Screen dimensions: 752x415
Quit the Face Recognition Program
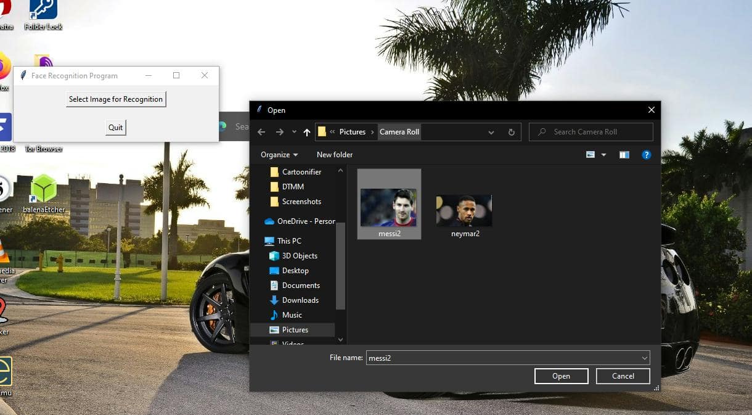(116, 128)
